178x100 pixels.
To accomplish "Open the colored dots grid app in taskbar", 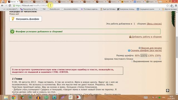I will 70,97.
